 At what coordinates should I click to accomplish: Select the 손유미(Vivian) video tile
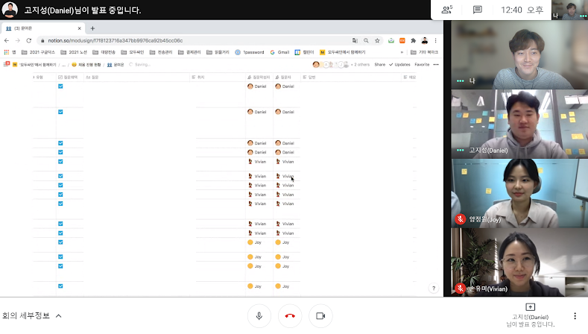tap(519, 262)
